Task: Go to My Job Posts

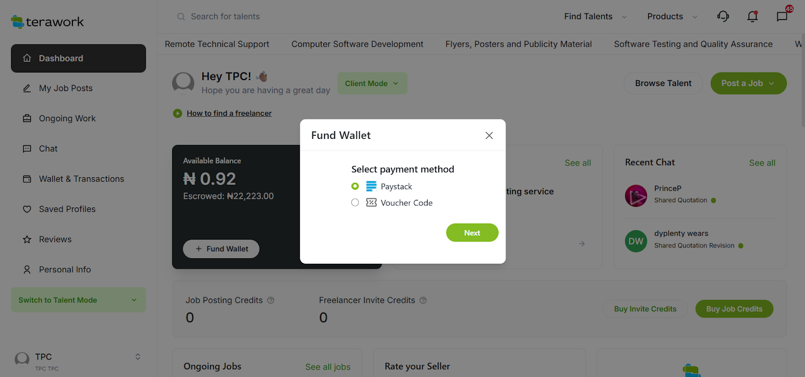Action: 65,88
